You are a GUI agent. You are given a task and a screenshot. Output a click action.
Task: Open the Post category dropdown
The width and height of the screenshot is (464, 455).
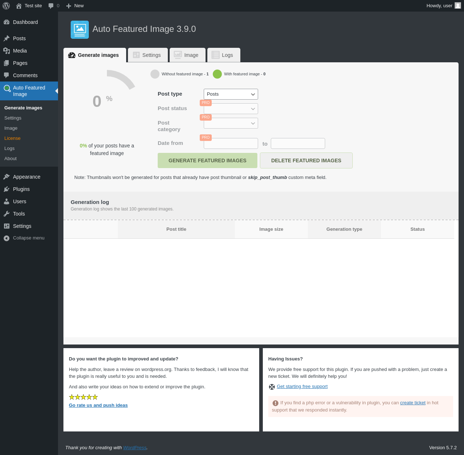coord(231,123)
